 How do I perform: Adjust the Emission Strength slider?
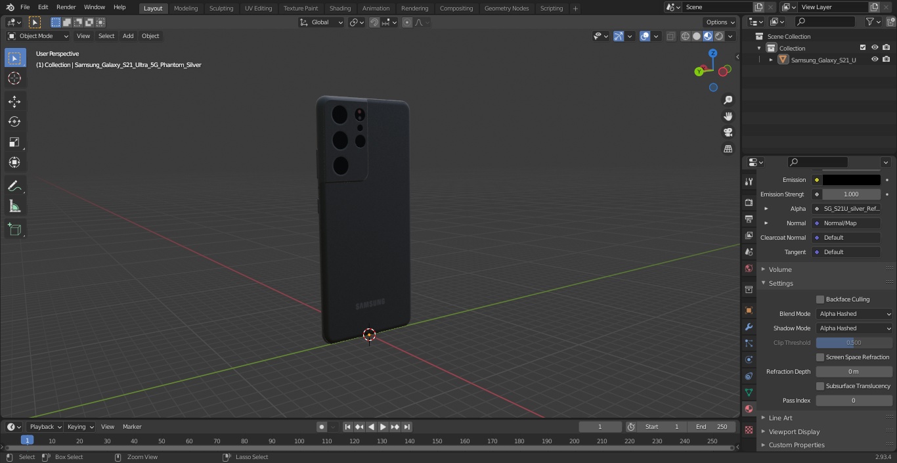pyautogui.click(x=851, y=194)
